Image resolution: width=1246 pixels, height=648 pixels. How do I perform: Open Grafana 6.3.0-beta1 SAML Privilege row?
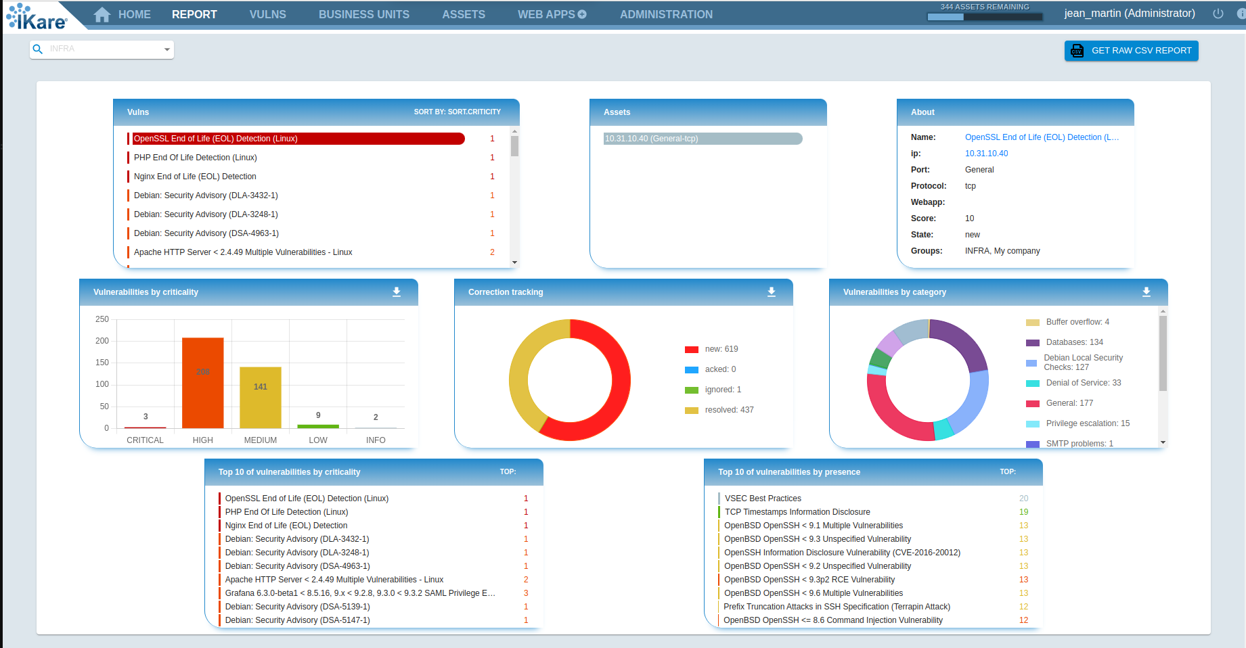click(x=374, y=593)
